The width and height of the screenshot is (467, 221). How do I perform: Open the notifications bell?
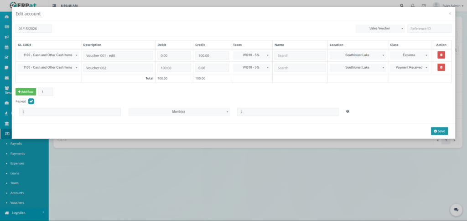413,6
